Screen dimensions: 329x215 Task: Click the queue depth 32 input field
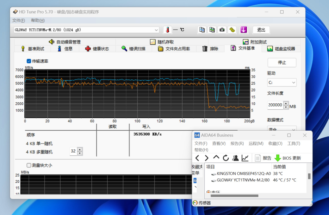pos(73,151)
